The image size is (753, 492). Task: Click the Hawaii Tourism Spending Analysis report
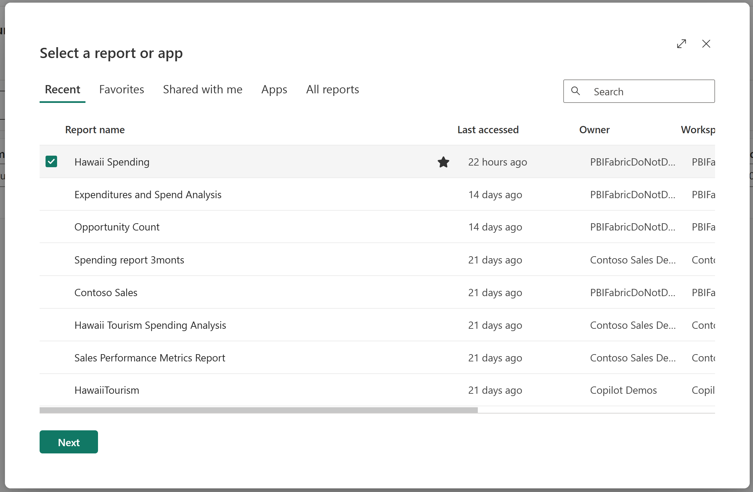(x=150, y=325)
